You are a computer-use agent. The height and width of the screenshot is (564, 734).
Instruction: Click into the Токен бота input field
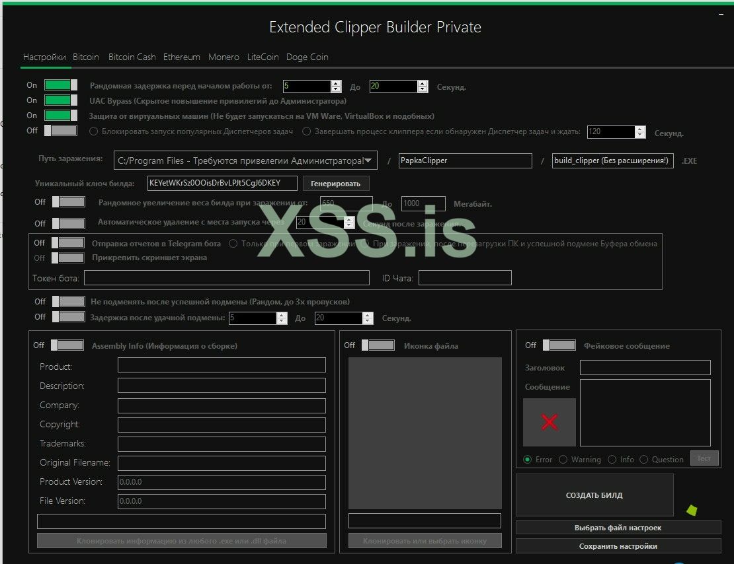point(226,278)
